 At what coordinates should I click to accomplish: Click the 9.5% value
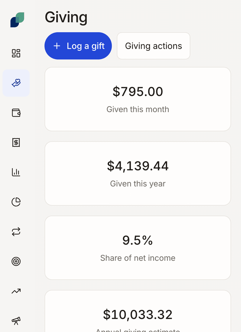(x=138, y=240)
